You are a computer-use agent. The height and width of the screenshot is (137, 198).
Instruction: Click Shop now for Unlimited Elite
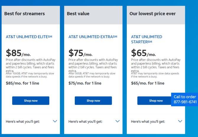(31, 101)
